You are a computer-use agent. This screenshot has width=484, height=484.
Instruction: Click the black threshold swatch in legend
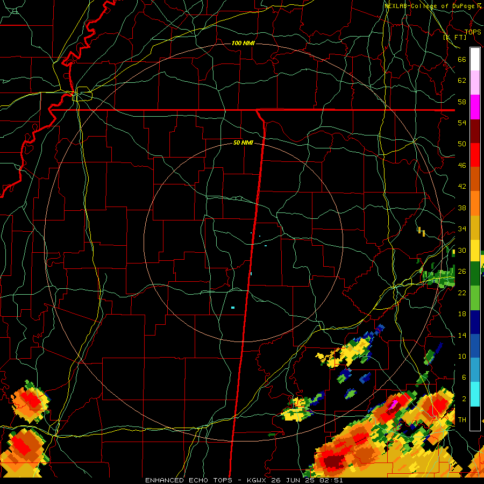[x=475, y=418]
